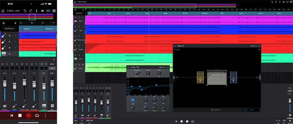Viewport: 293px width, 124px height.
Task: Open the hamburger menu on phone view
Action: point(54,11)
